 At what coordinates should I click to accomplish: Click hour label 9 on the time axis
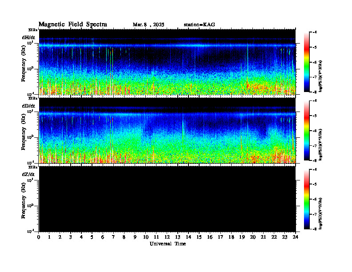[x=135, y=237]
